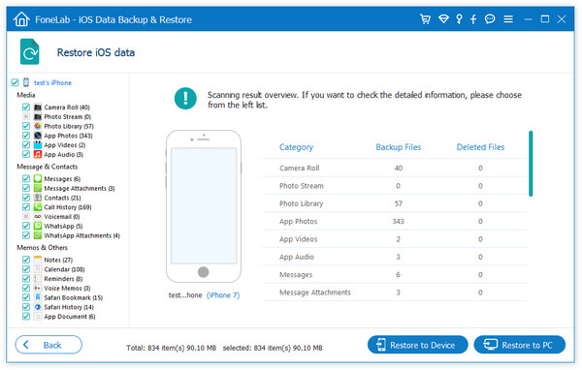Click the Call History phone icon
Viewport: 582px width, 370px height.
click(x=38, y=207)
